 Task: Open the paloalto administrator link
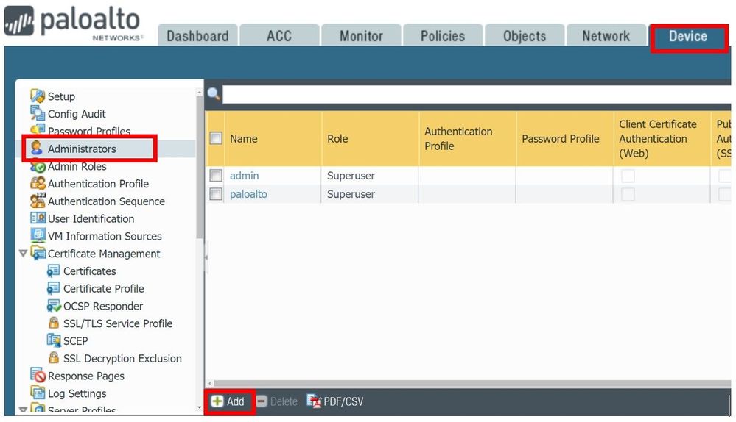tap(248, 194)
